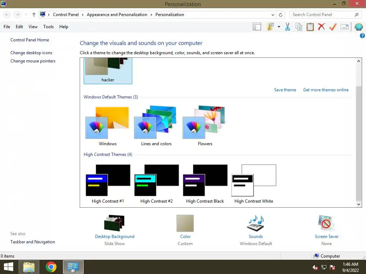The width and height of the screenshot is (366, 274).
Task: Click the Save theme link
Action: pos(285,90)
